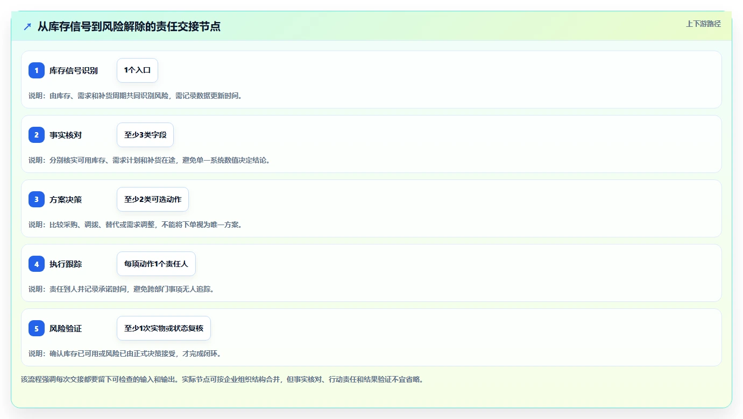Image resolution: width=743 pixels, height=419 pixels.
Task: Click the 上下游路径 label
Action: (x=703, y=24)
